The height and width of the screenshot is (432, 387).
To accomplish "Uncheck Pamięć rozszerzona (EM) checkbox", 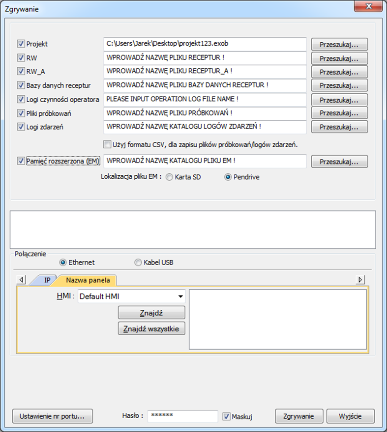I will (x=21, y=161).
